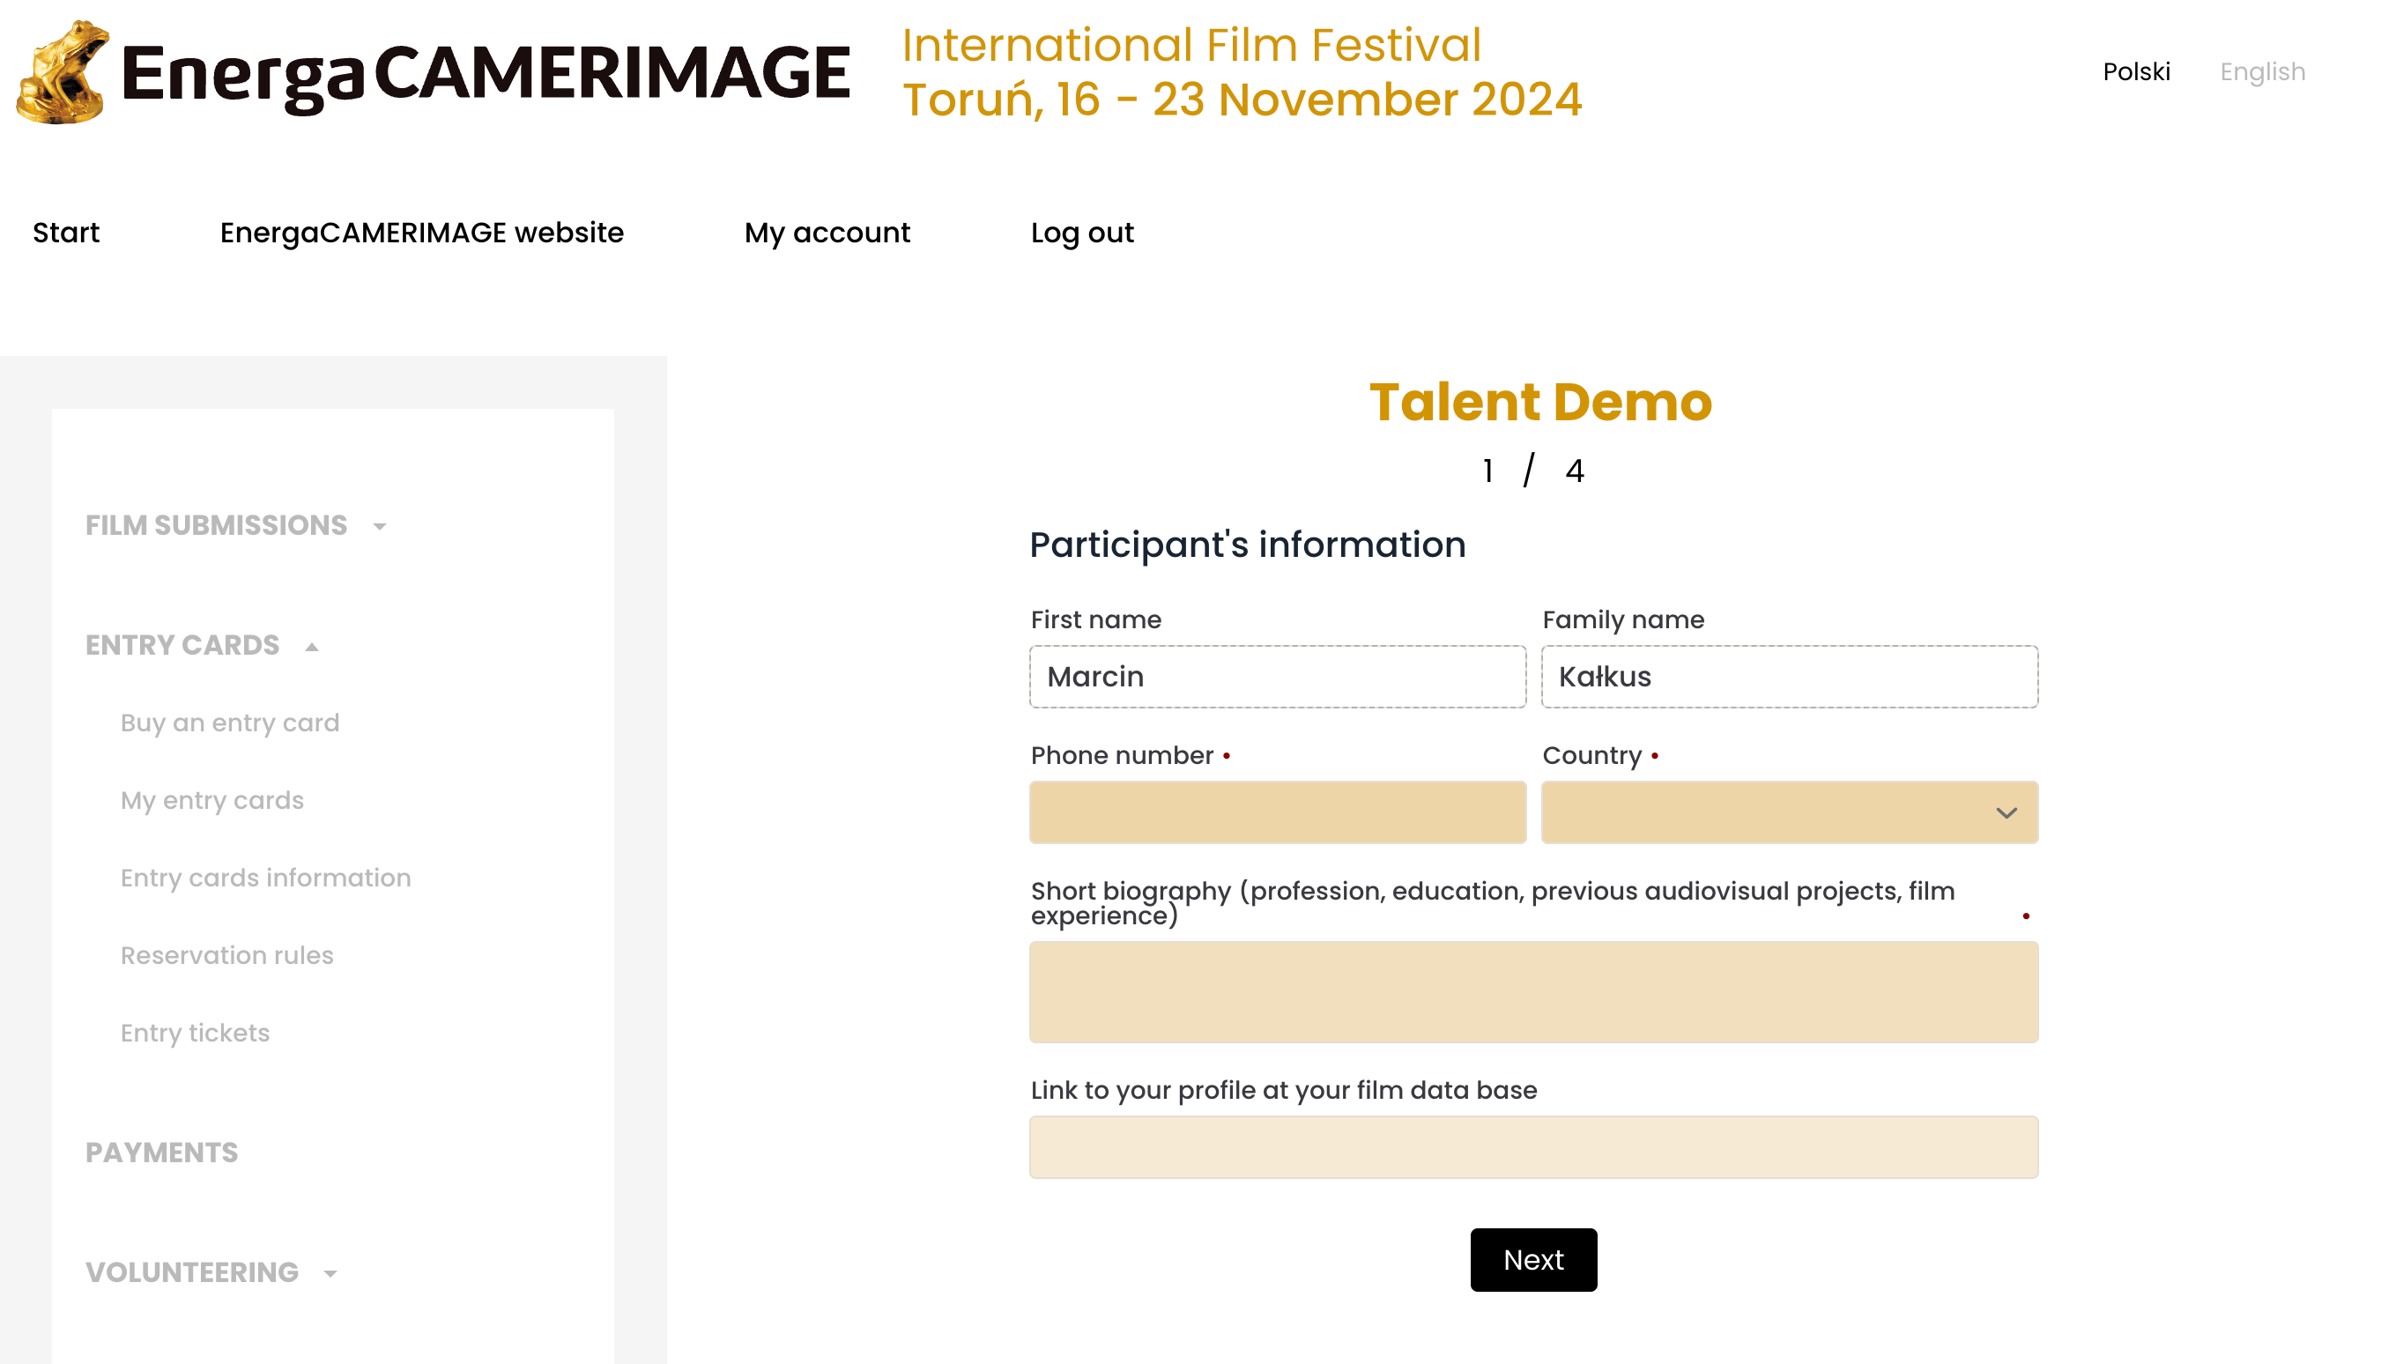
Task: Collapse the ENTRY CARDS section
Action: click(x=182, y=646)
